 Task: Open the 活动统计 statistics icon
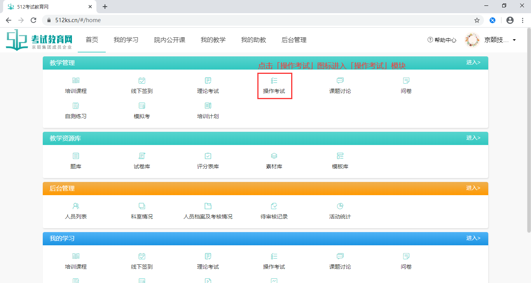(340, 211)
